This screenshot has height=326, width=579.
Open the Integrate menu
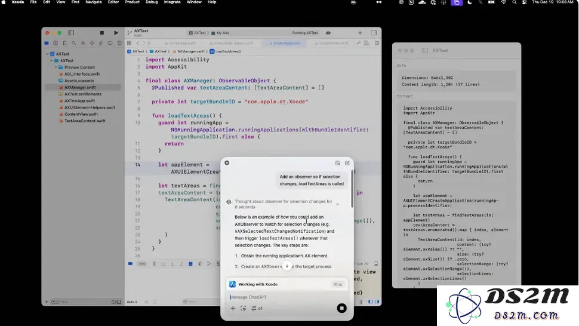172,2
